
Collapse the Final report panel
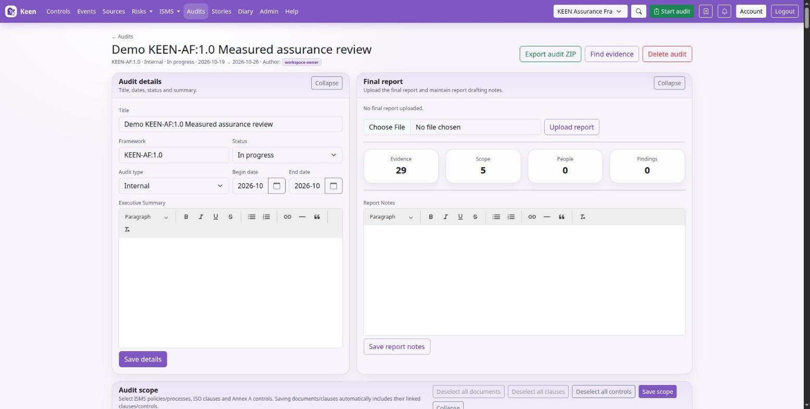coord(669,83)
